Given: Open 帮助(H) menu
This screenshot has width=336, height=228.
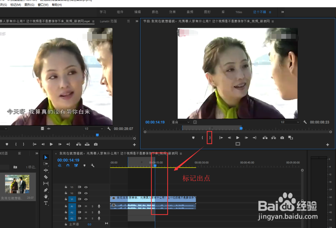Looking at the screenshot, I should (x=57, y=5).
